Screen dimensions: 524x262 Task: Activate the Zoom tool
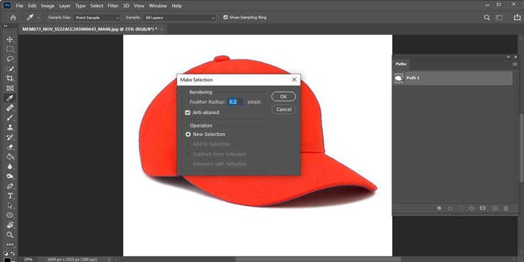pyautogui.click(x=10, y=234)
